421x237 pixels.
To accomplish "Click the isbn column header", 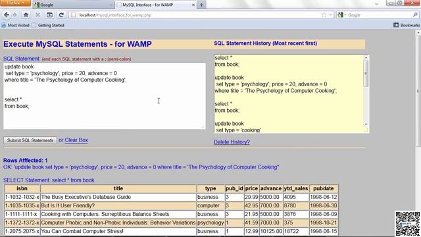I will click(22, 189).
